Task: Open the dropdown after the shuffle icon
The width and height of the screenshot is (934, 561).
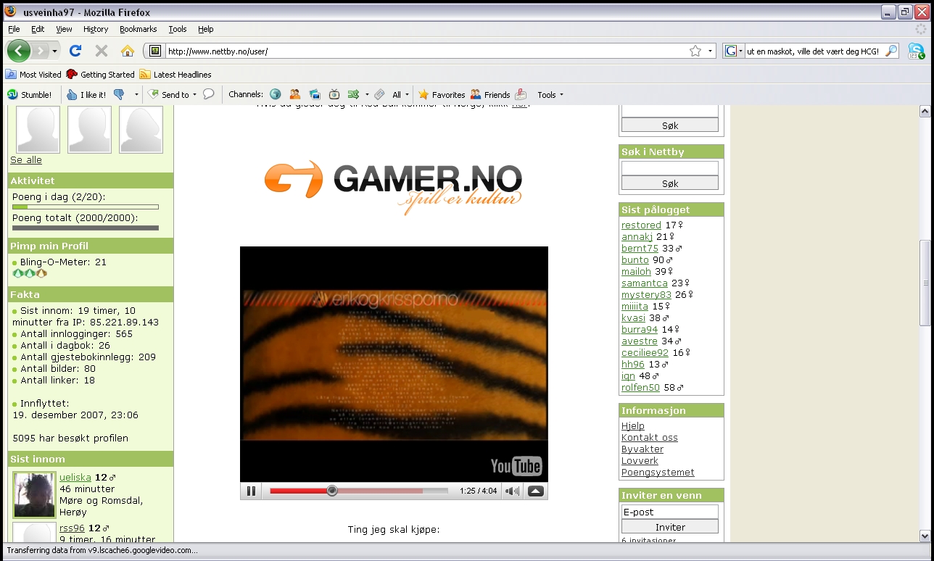Action: tap(367, 95)
